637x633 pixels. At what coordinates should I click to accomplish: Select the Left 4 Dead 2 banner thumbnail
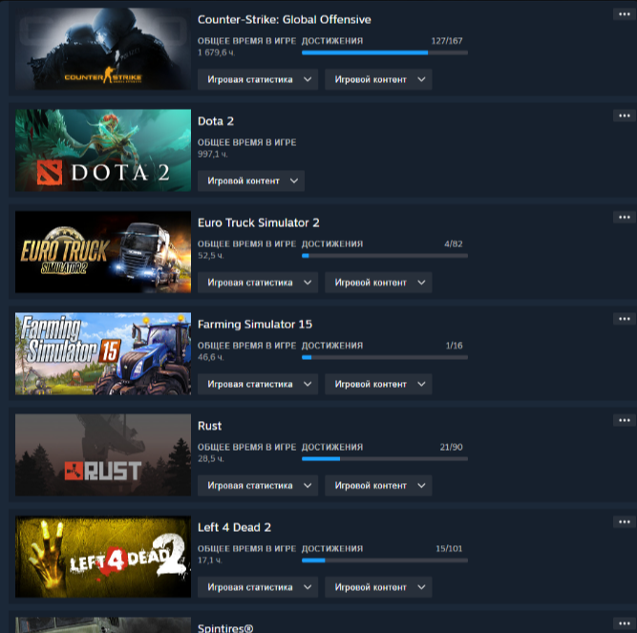pyautogui.click(x=103, y=557)
